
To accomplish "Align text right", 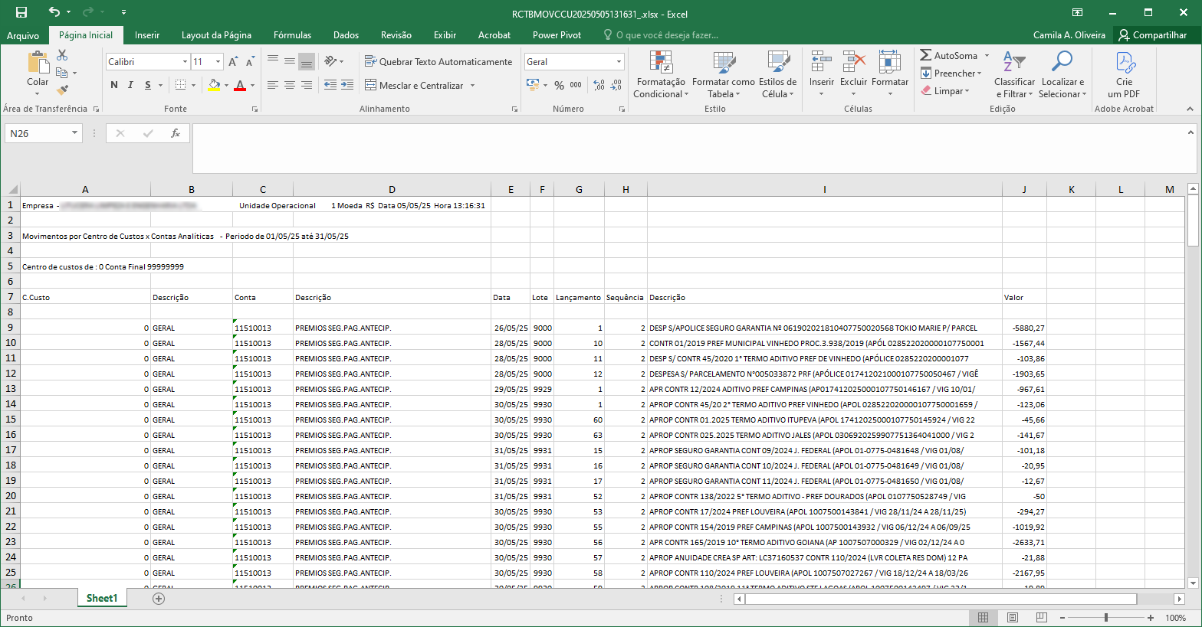I will (307, 85).
